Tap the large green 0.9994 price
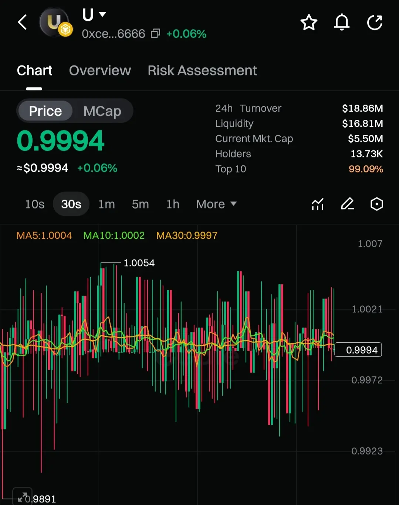Image resolution: width=399 pixels, height=505 pixels. pos(61,141)
